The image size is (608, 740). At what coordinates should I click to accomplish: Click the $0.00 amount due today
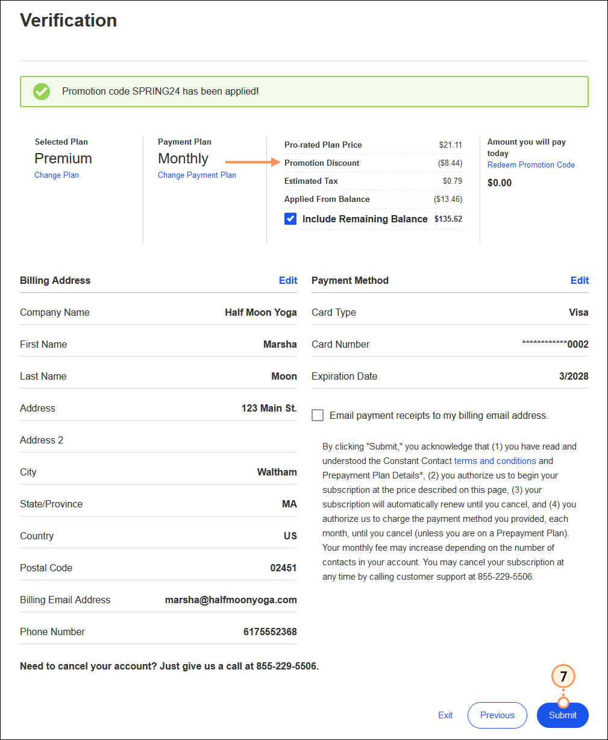click(500, 183)
